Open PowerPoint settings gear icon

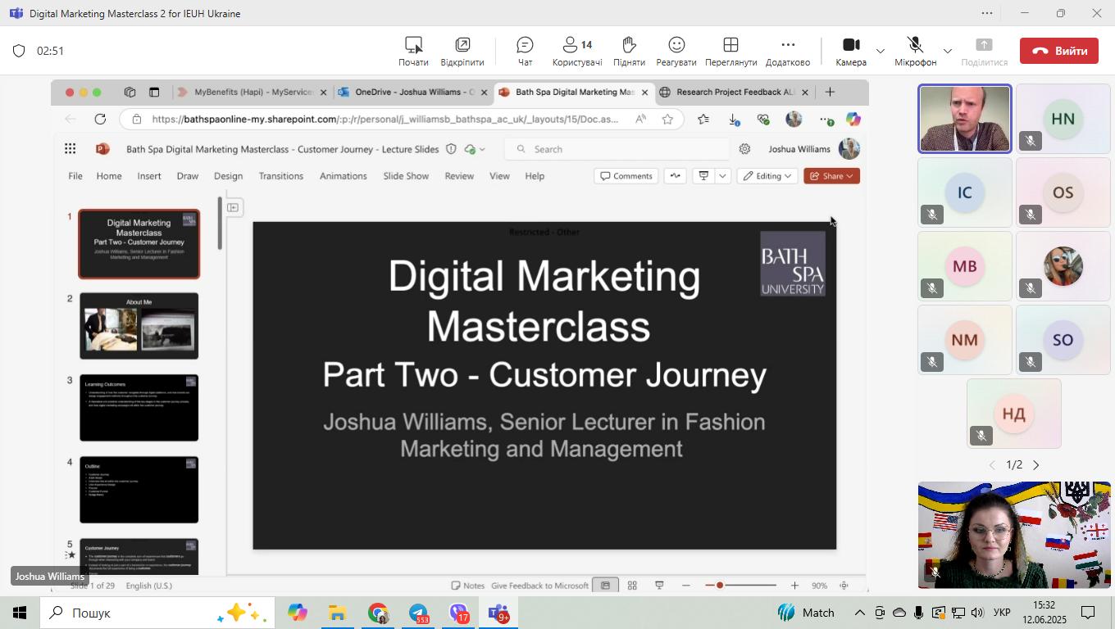[x=744, y=149]
